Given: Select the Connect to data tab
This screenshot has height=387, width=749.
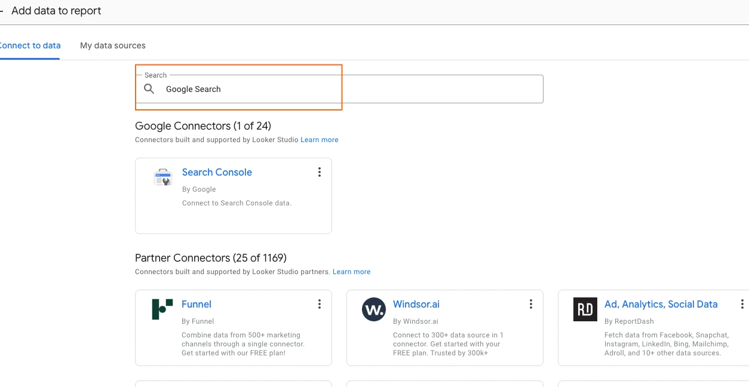Looking at the screenshot, I should click(30, 45).
